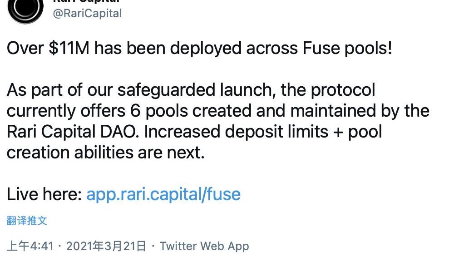Viewport: 454px width, 256px height.
Task: Open the app.rari.capital/fuse link
Action: tap(163, 194)
